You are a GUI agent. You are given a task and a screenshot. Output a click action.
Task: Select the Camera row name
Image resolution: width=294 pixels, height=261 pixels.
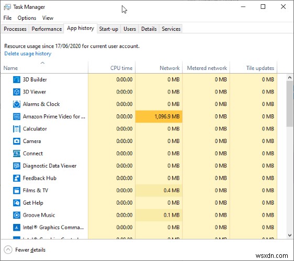32,141
